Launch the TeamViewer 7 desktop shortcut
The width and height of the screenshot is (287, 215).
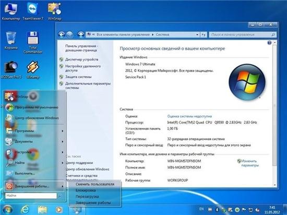click(33, 11)
